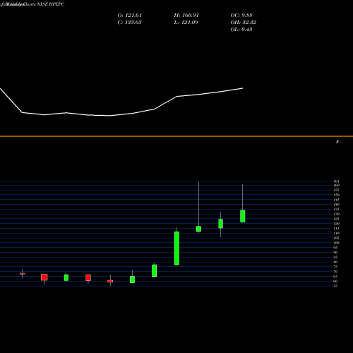Select the OH 32.32 readout
Image resolution: width=353 pixels, height=353 pixels.
244,23
